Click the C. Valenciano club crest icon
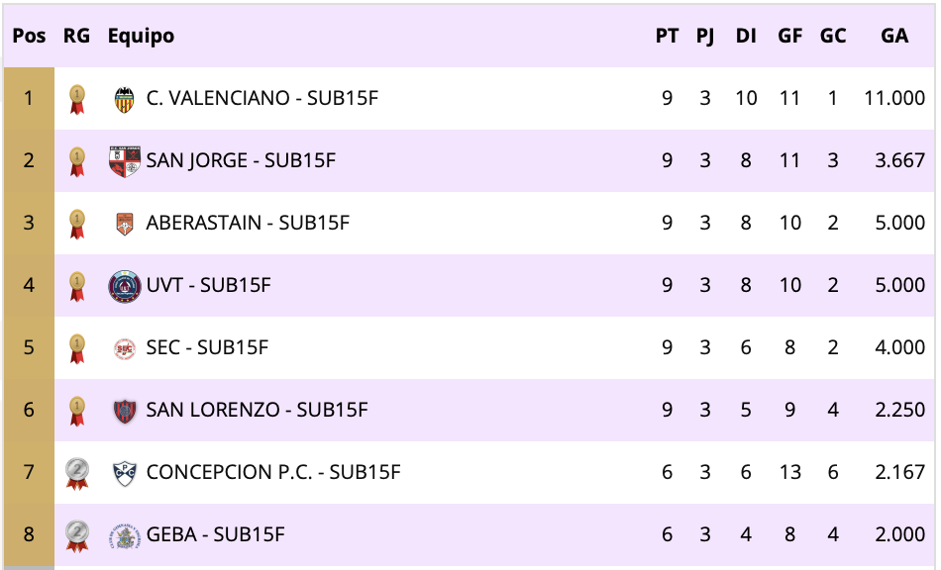Screen dimensions: 941x570 pos(124,99)
